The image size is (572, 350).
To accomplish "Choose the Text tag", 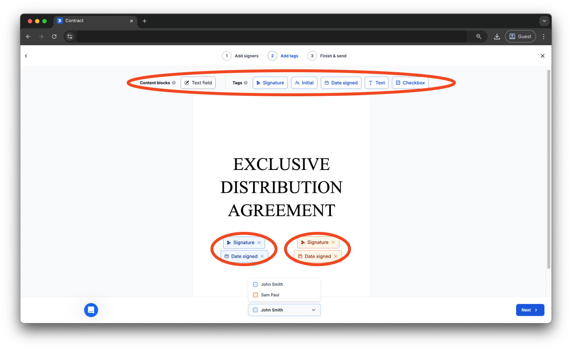I will pyautogui.click(x=377, y=83).
